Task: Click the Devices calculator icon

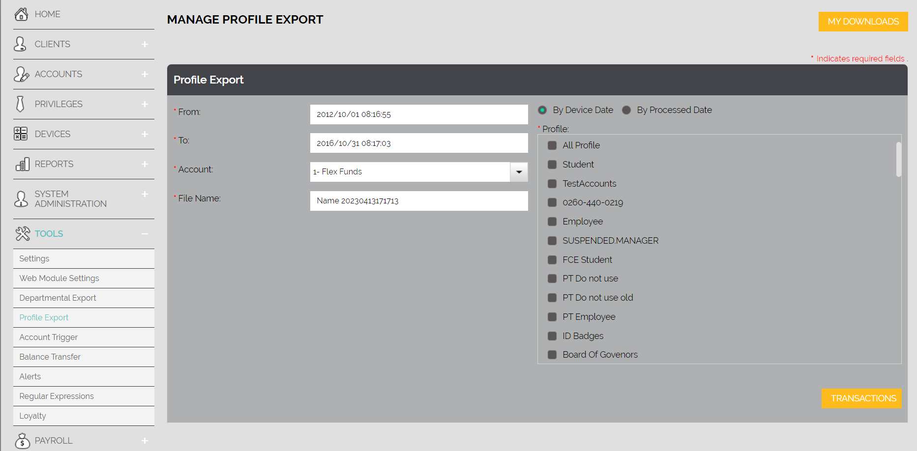Action: click(21, 134)
